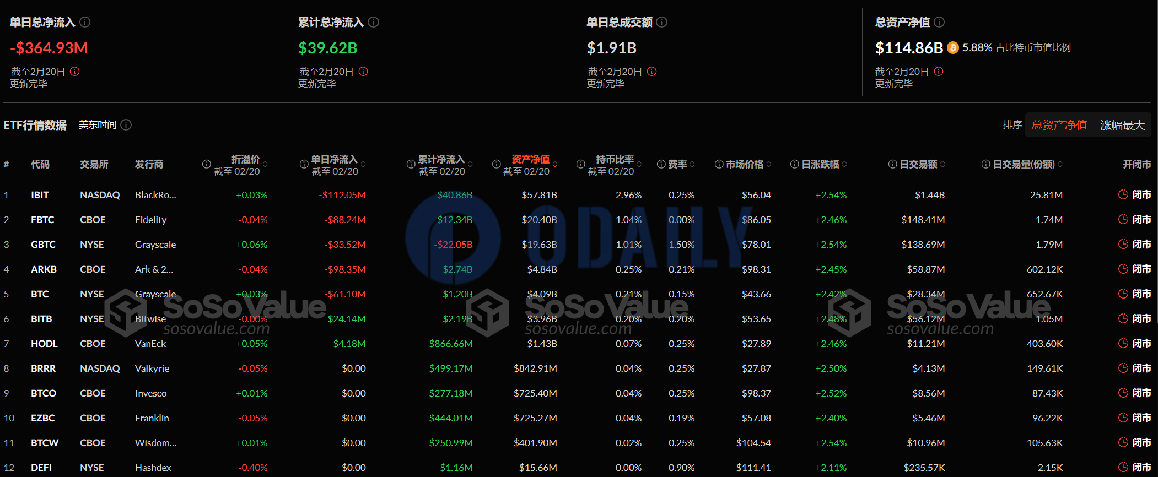Open the BITB ticker link
The image size is (1158, 477).
[41, 319]
